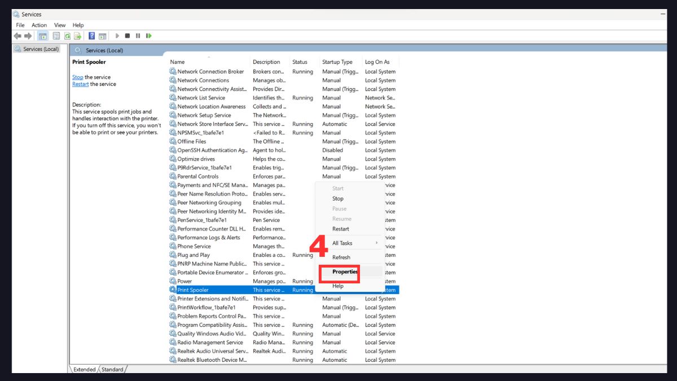Sort services by the Startup Type column header
Image resolution: width=677 pixels, height=381 pixels.
(337, 62)
